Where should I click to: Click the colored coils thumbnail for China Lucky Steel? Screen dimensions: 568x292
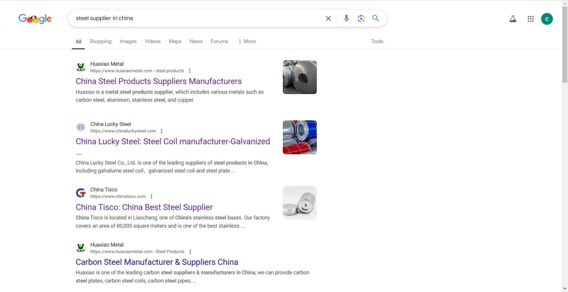click(x=300, y=137)
